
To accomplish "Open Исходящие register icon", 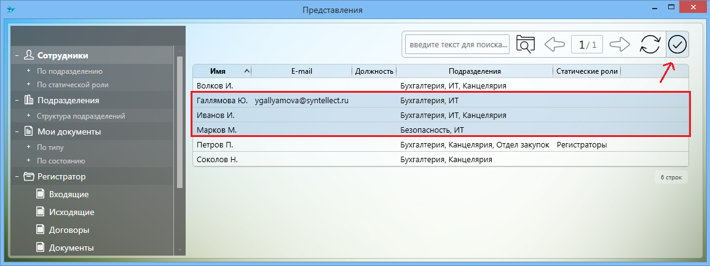I will [x=41, y=213].
